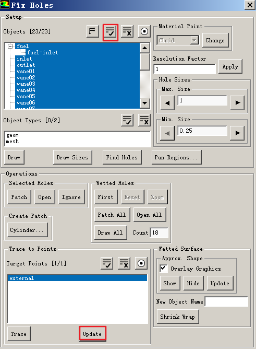Collapse the fuel tree node
Viewport: 256px width, 349px height.
pyautogui.click(x=10, y=46)
